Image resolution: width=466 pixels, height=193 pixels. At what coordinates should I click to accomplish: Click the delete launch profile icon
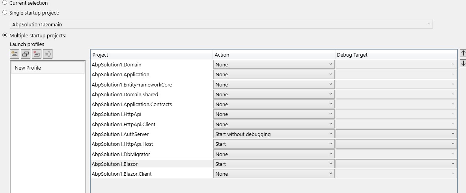(37, 54)
